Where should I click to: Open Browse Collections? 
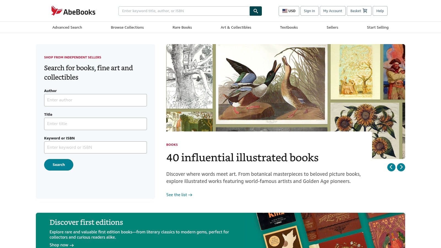[127, 27]
